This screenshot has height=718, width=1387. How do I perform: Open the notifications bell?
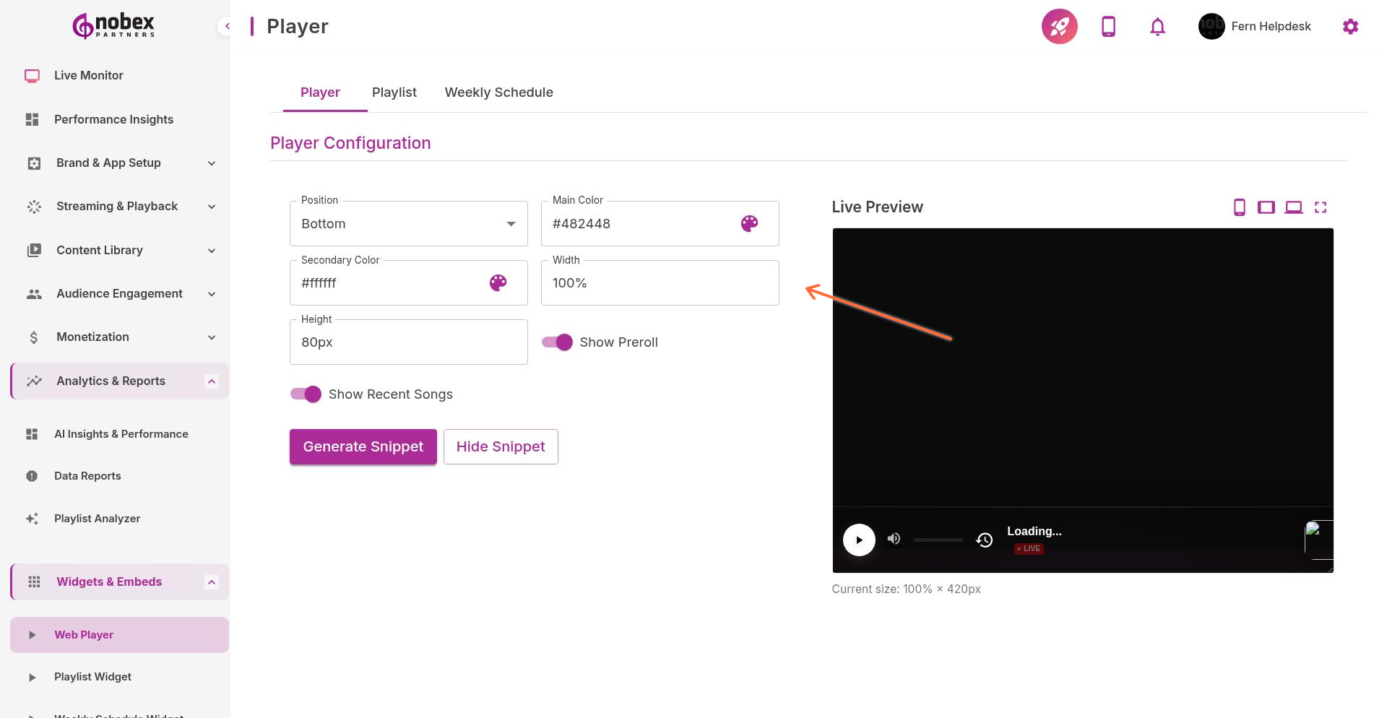[1157, 26]
